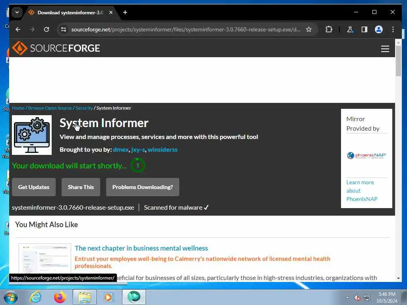The height and width of the screenshot is (305, 407).
Task: Click the SourceForge logo
Action: 56,48
